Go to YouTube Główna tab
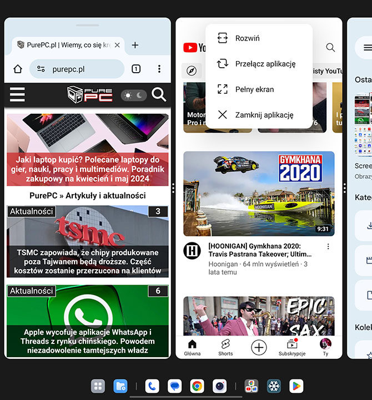This screenshot has width=372, height=400. point(192,347)
